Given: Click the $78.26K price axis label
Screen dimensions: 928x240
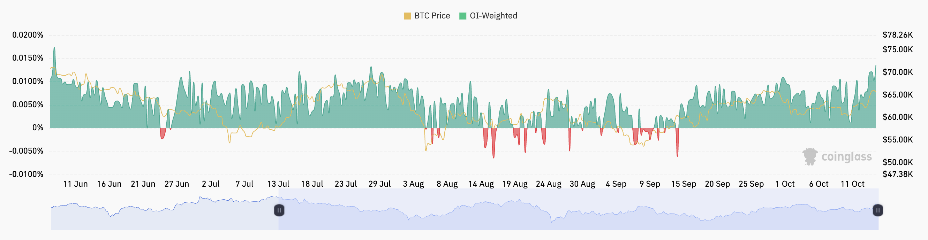Looking at the screenshot, I should [x=897, y=35].
